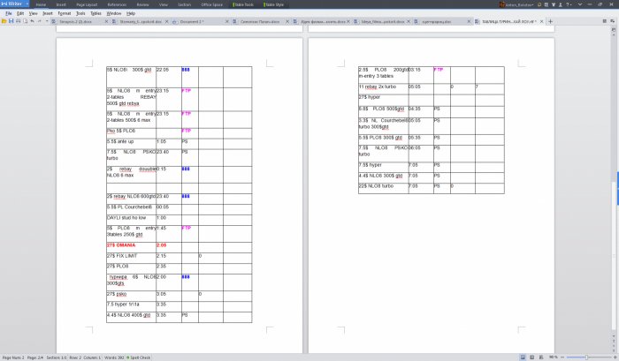Click the Open folder icon in quick toolbar
The height and width of the screenshot is (361, 619).
(x=4, y=21)
